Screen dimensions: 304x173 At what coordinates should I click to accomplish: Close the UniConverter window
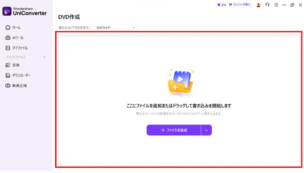pos(300,5)
